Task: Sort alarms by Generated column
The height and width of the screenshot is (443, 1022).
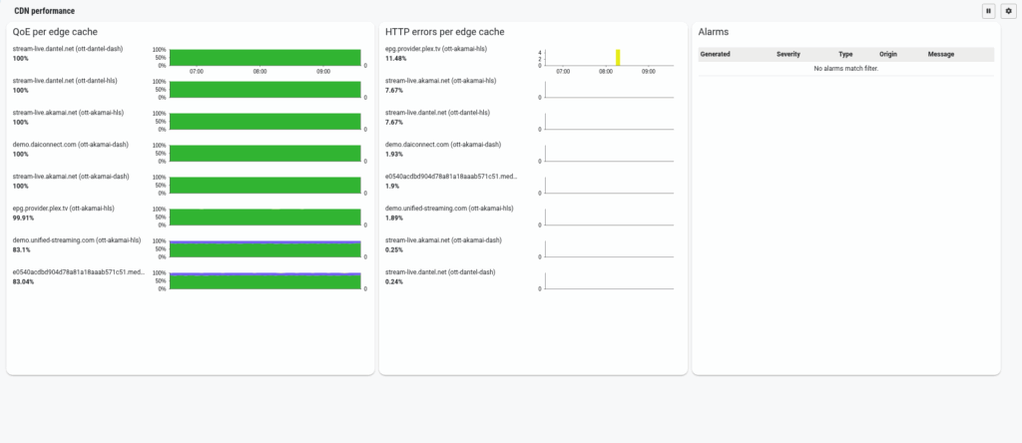Action: coord(716,54)
